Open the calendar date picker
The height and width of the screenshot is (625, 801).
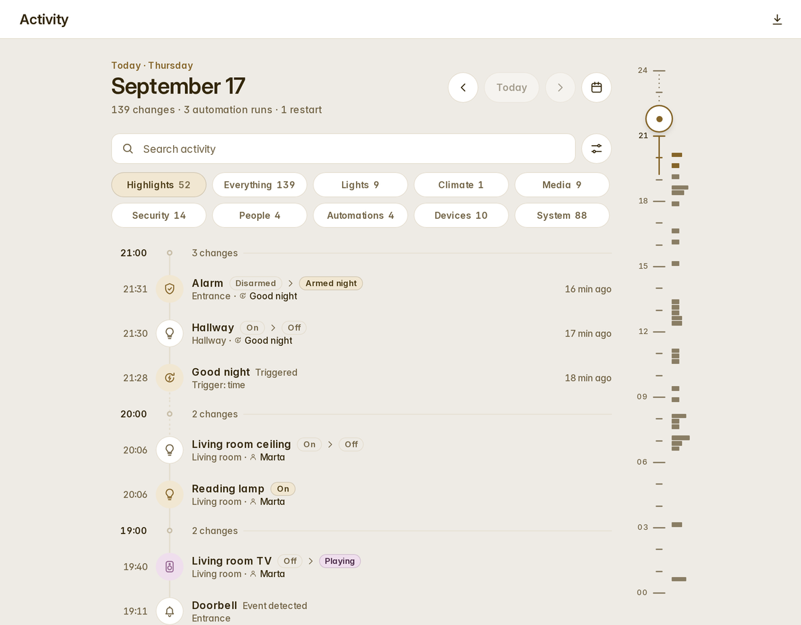pos(596,87)
